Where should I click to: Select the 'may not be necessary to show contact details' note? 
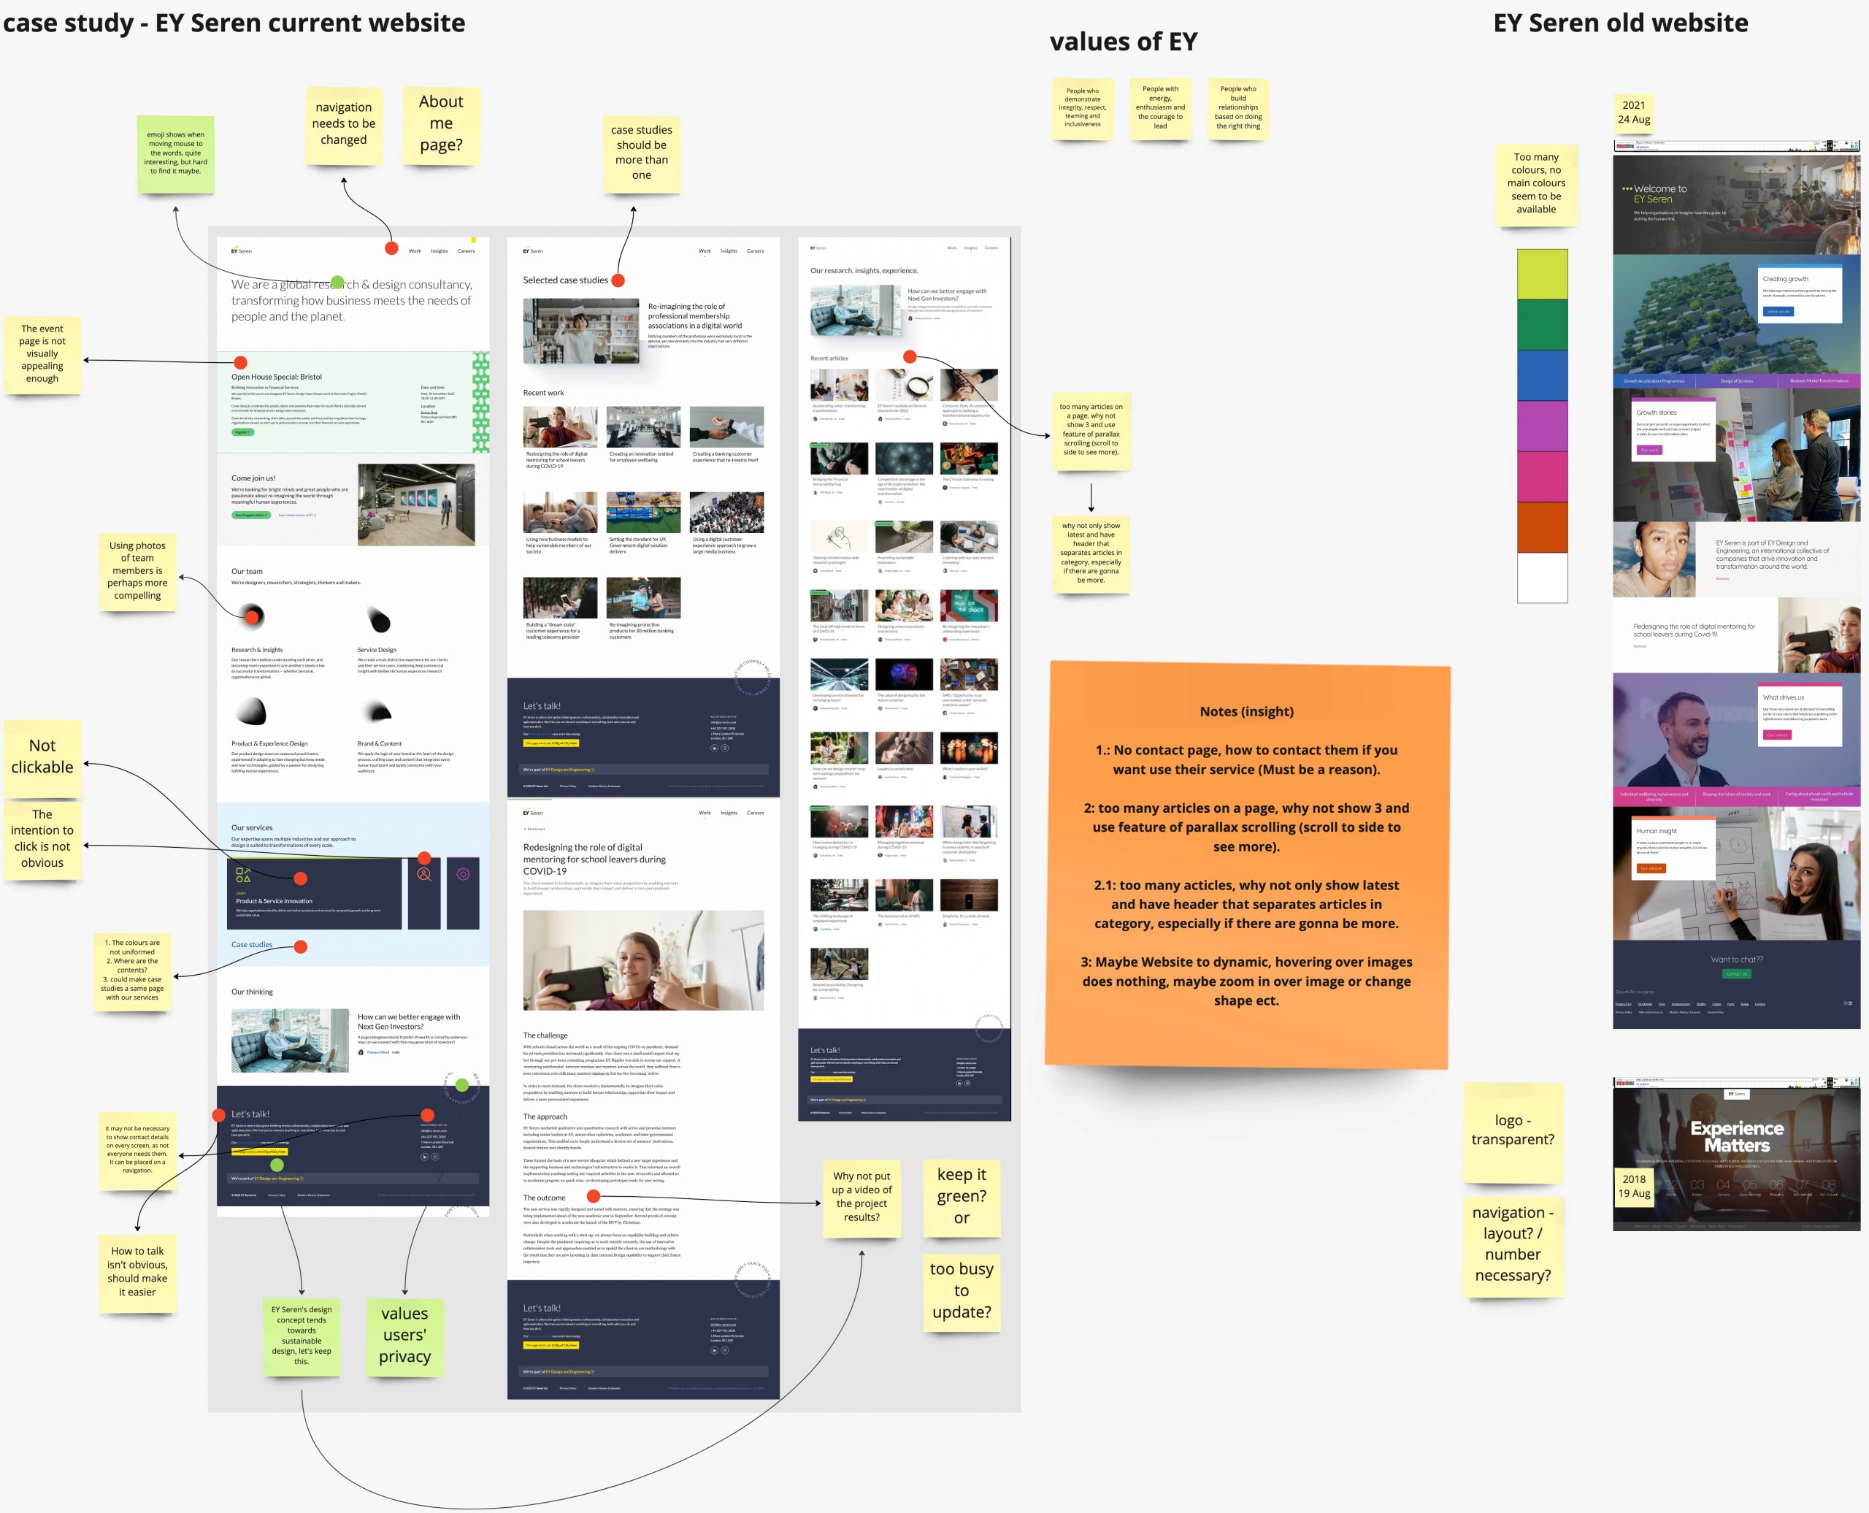tap(138, 1150)
